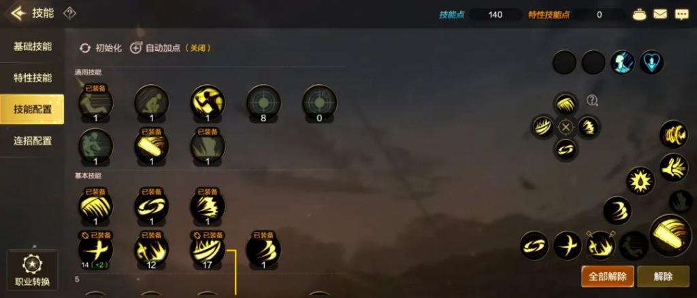The image size is (697, 298).
Task: Toggle 自动加点 auto-allocate (关闭)
Action: [x=169, y=48]
